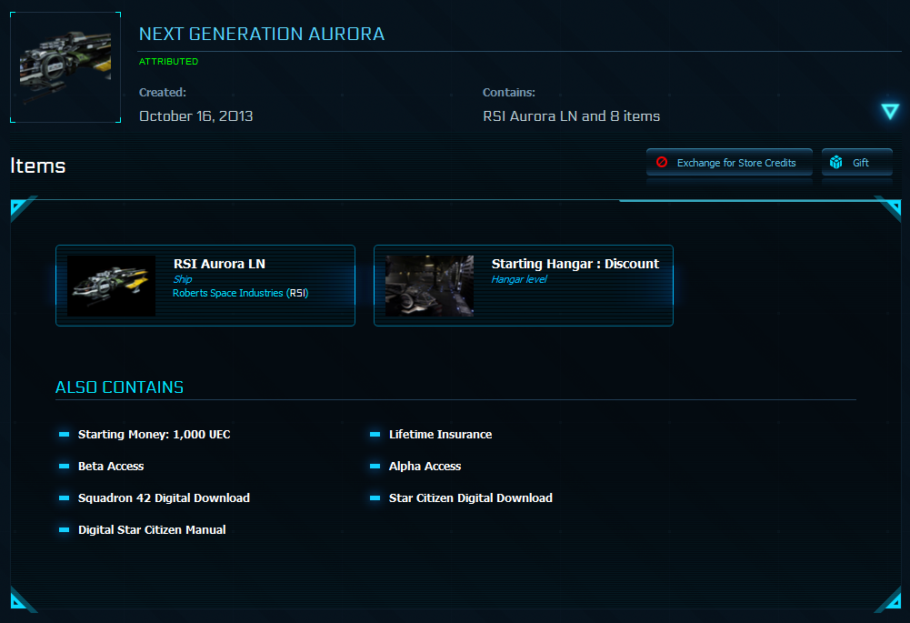
Task: Open Roberts Space Industries (RSI) manufacturer link
Action: pyautogui.click(x=240, y=293)
